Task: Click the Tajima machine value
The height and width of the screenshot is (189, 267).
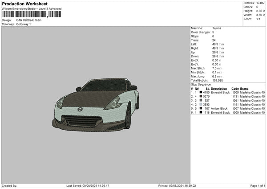Action: point(217,28)
